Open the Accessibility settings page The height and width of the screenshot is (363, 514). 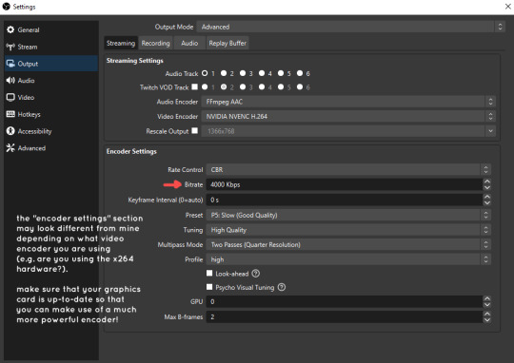point(51,131)
